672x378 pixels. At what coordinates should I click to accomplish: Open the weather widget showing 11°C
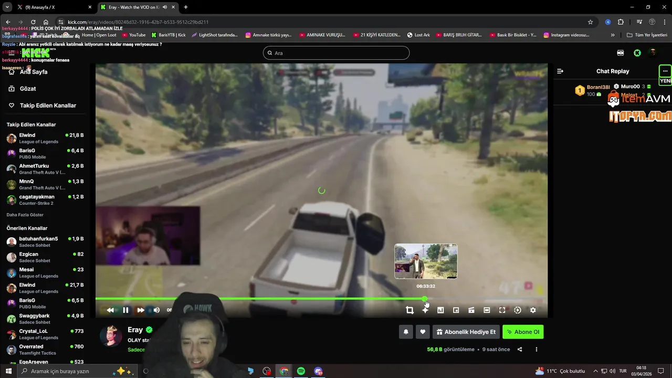click(560, 371)
